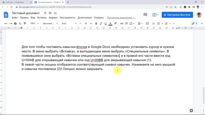This screenshot has height=115, width=205.
Task: Activate the paint format tool
Action: 25,23
